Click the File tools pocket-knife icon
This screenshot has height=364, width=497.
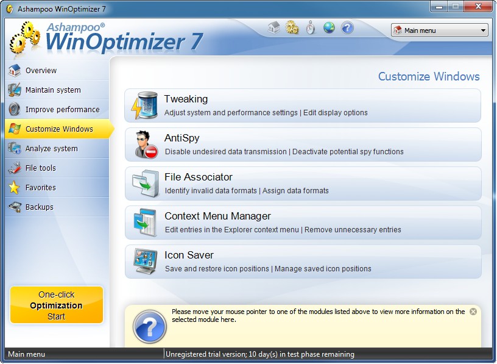click(15, 168)
